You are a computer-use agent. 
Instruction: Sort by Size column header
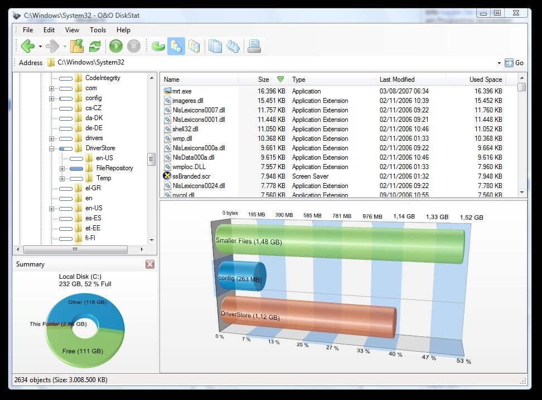click(263, 80)
